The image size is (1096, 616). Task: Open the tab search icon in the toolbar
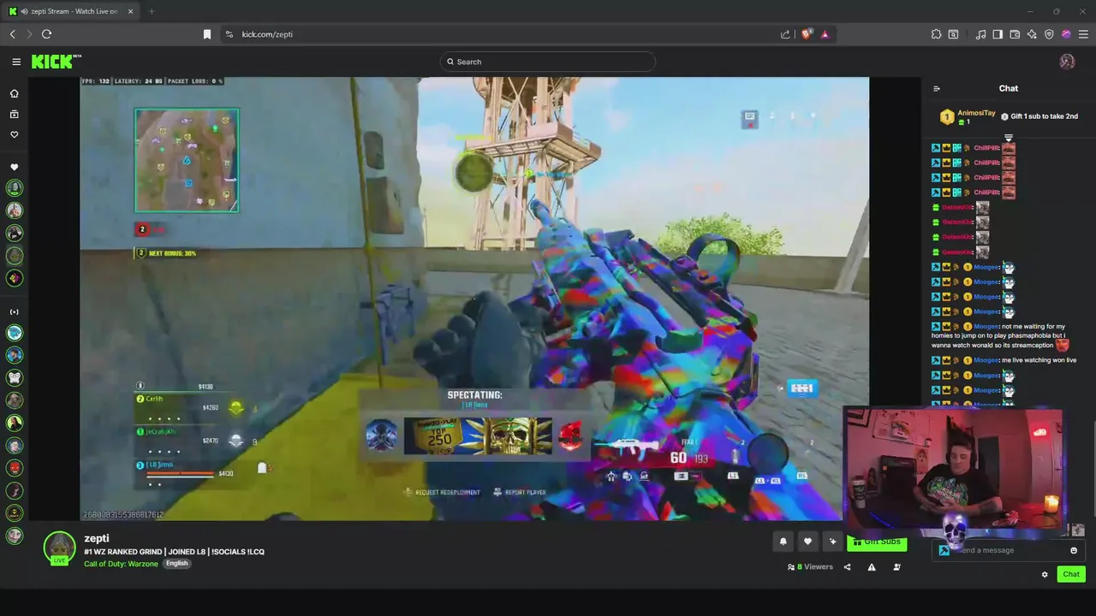coord(953,34)
